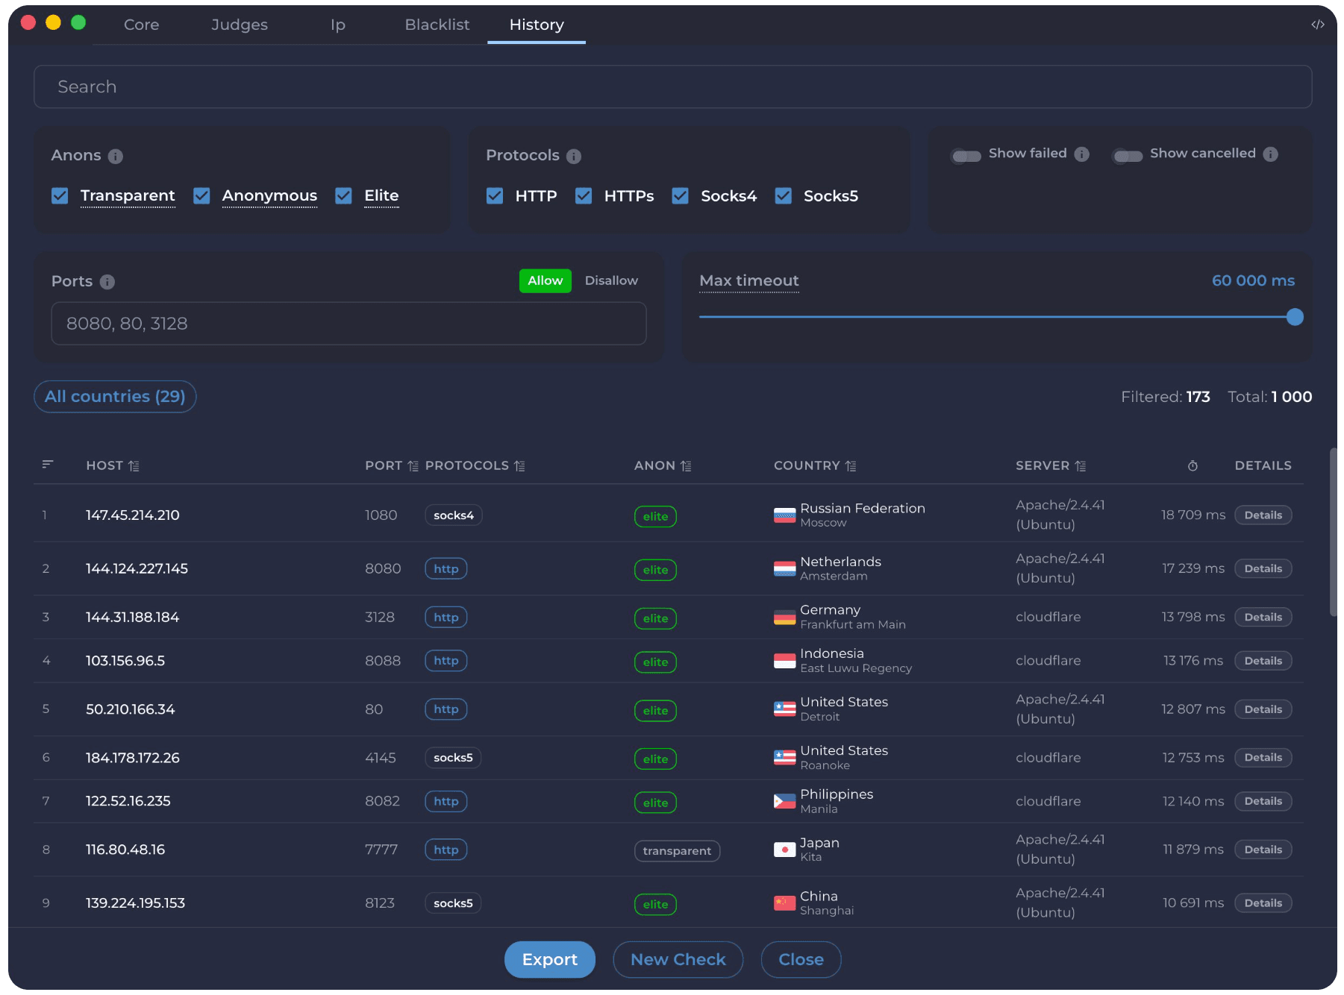Image resolution: width=1344 pixels, height=995 pixels.
Task: Open Details for 116.80.48.16
Action: pos(1263,850)
